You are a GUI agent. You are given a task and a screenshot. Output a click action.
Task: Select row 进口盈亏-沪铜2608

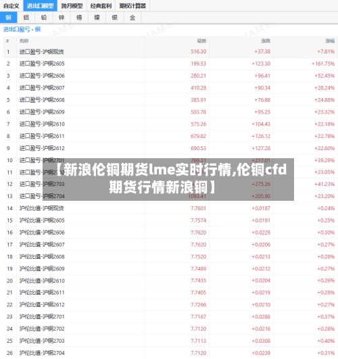tap(170, 100)
